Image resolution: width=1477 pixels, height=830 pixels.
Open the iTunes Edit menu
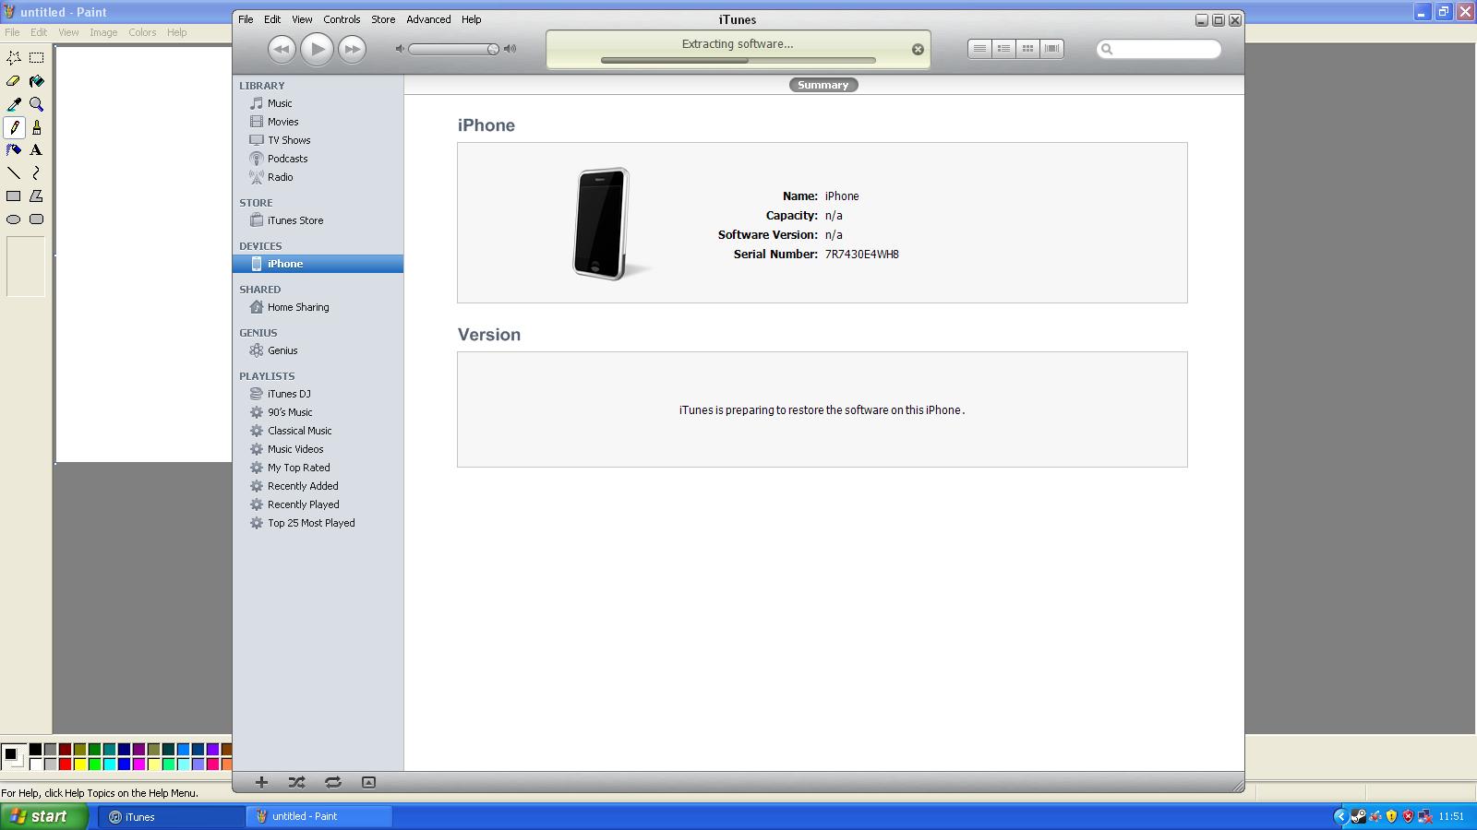tap(272, 19)
